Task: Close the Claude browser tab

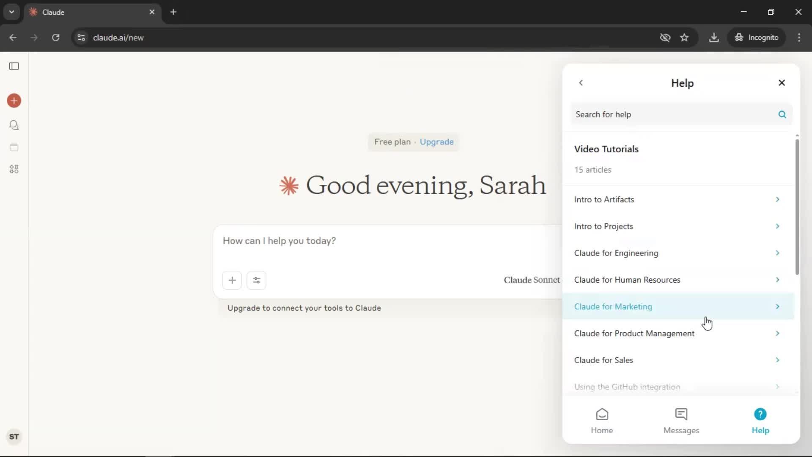Action: (152, 12)
